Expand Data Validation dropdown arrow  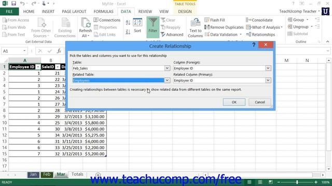[x=241, y=35]
